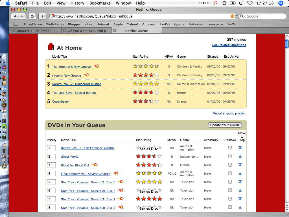The width and height of the screenshot is (289, 217).
Task: Open the Safari back button
Action: (15, 16)
